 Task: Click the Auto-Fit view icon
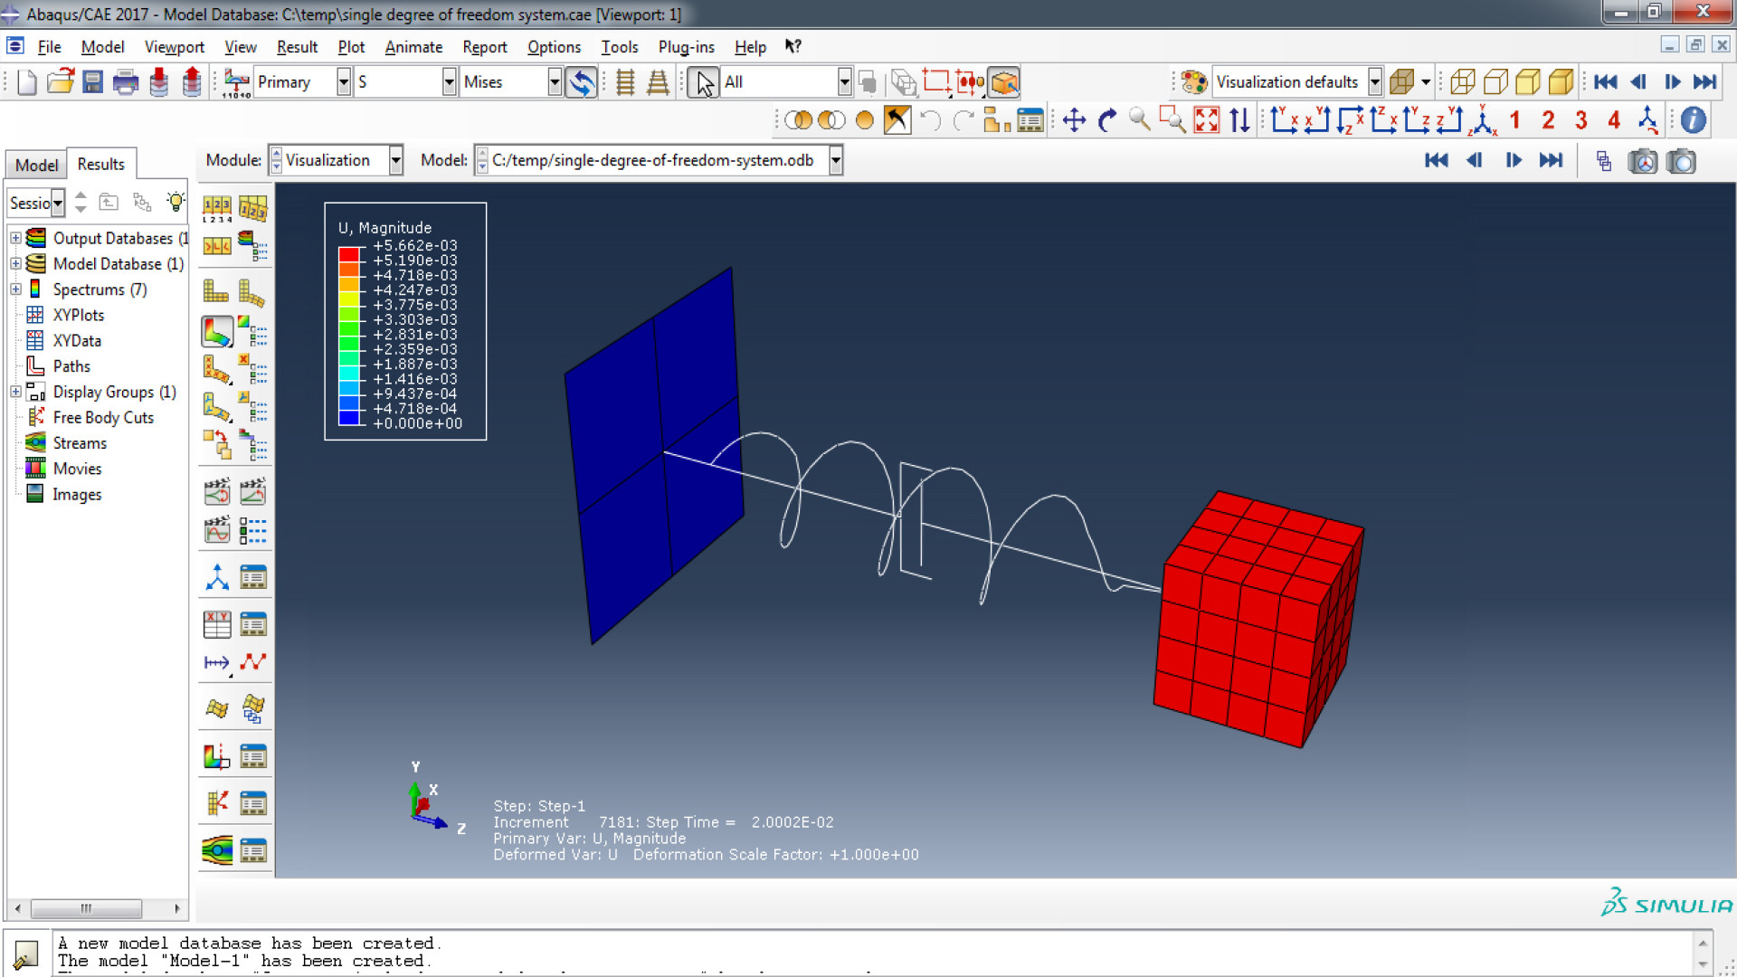tap(1207, 120)
